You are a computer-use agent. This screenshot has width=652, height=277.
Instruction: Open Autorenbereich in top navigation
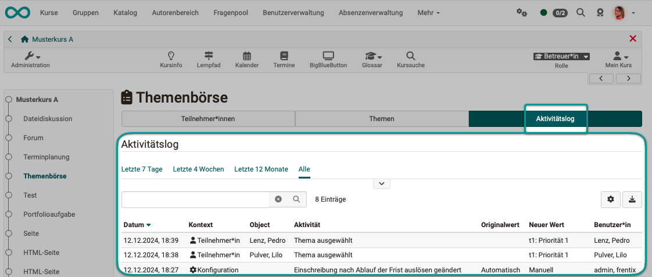(175, 13)
